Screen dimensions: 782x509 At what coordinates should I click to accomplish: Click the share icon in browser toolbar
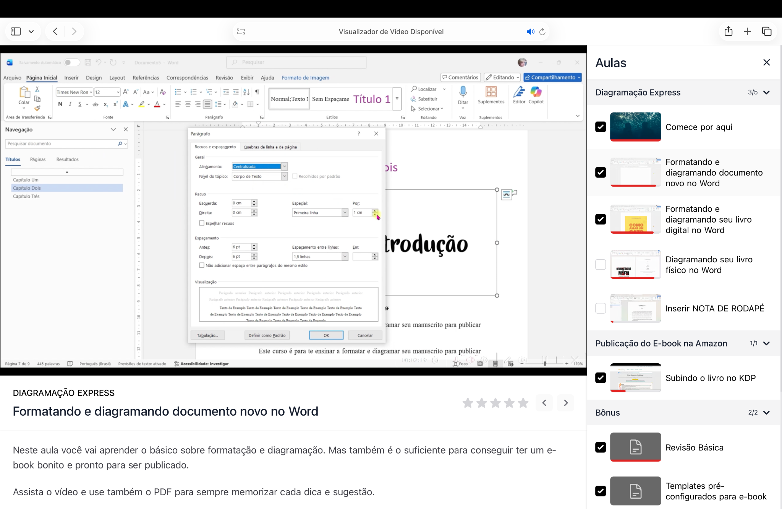click(x=729, y=31)
